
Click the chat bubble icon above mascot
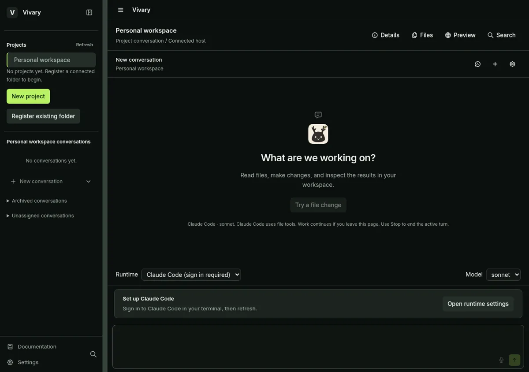[x=318, y=115]
